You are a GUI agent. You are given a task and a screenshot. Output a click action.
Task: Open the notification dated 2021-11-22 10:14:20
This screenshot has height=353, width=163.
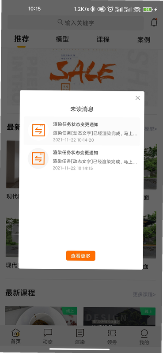click(x=82, y=131)
